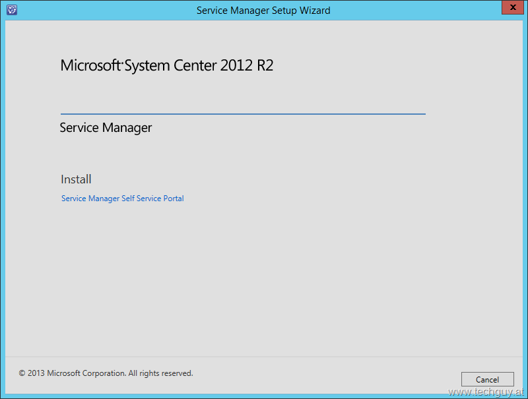Click the 2013 Microsoft Corporation copyright notice

(106, 373)
